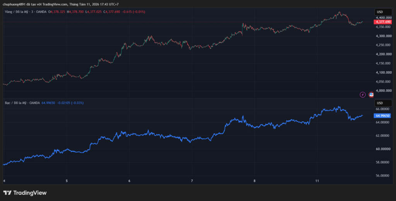Click the close value C4,377.690
This screenshot has width=396, height=201.
coord(113,12)
